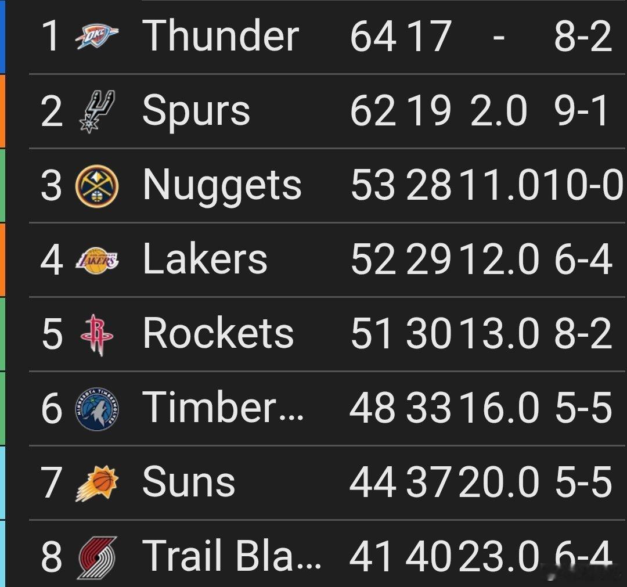Tap the Suns team name

pyautogui.click(x=189, y=482)
